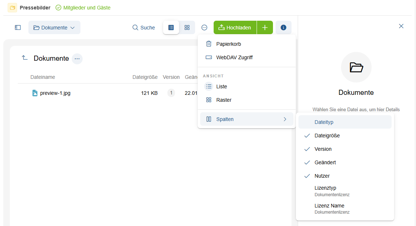Click the plus icon beside Hochladen
This screenshot has width=416, height=226.
(265, 28)
